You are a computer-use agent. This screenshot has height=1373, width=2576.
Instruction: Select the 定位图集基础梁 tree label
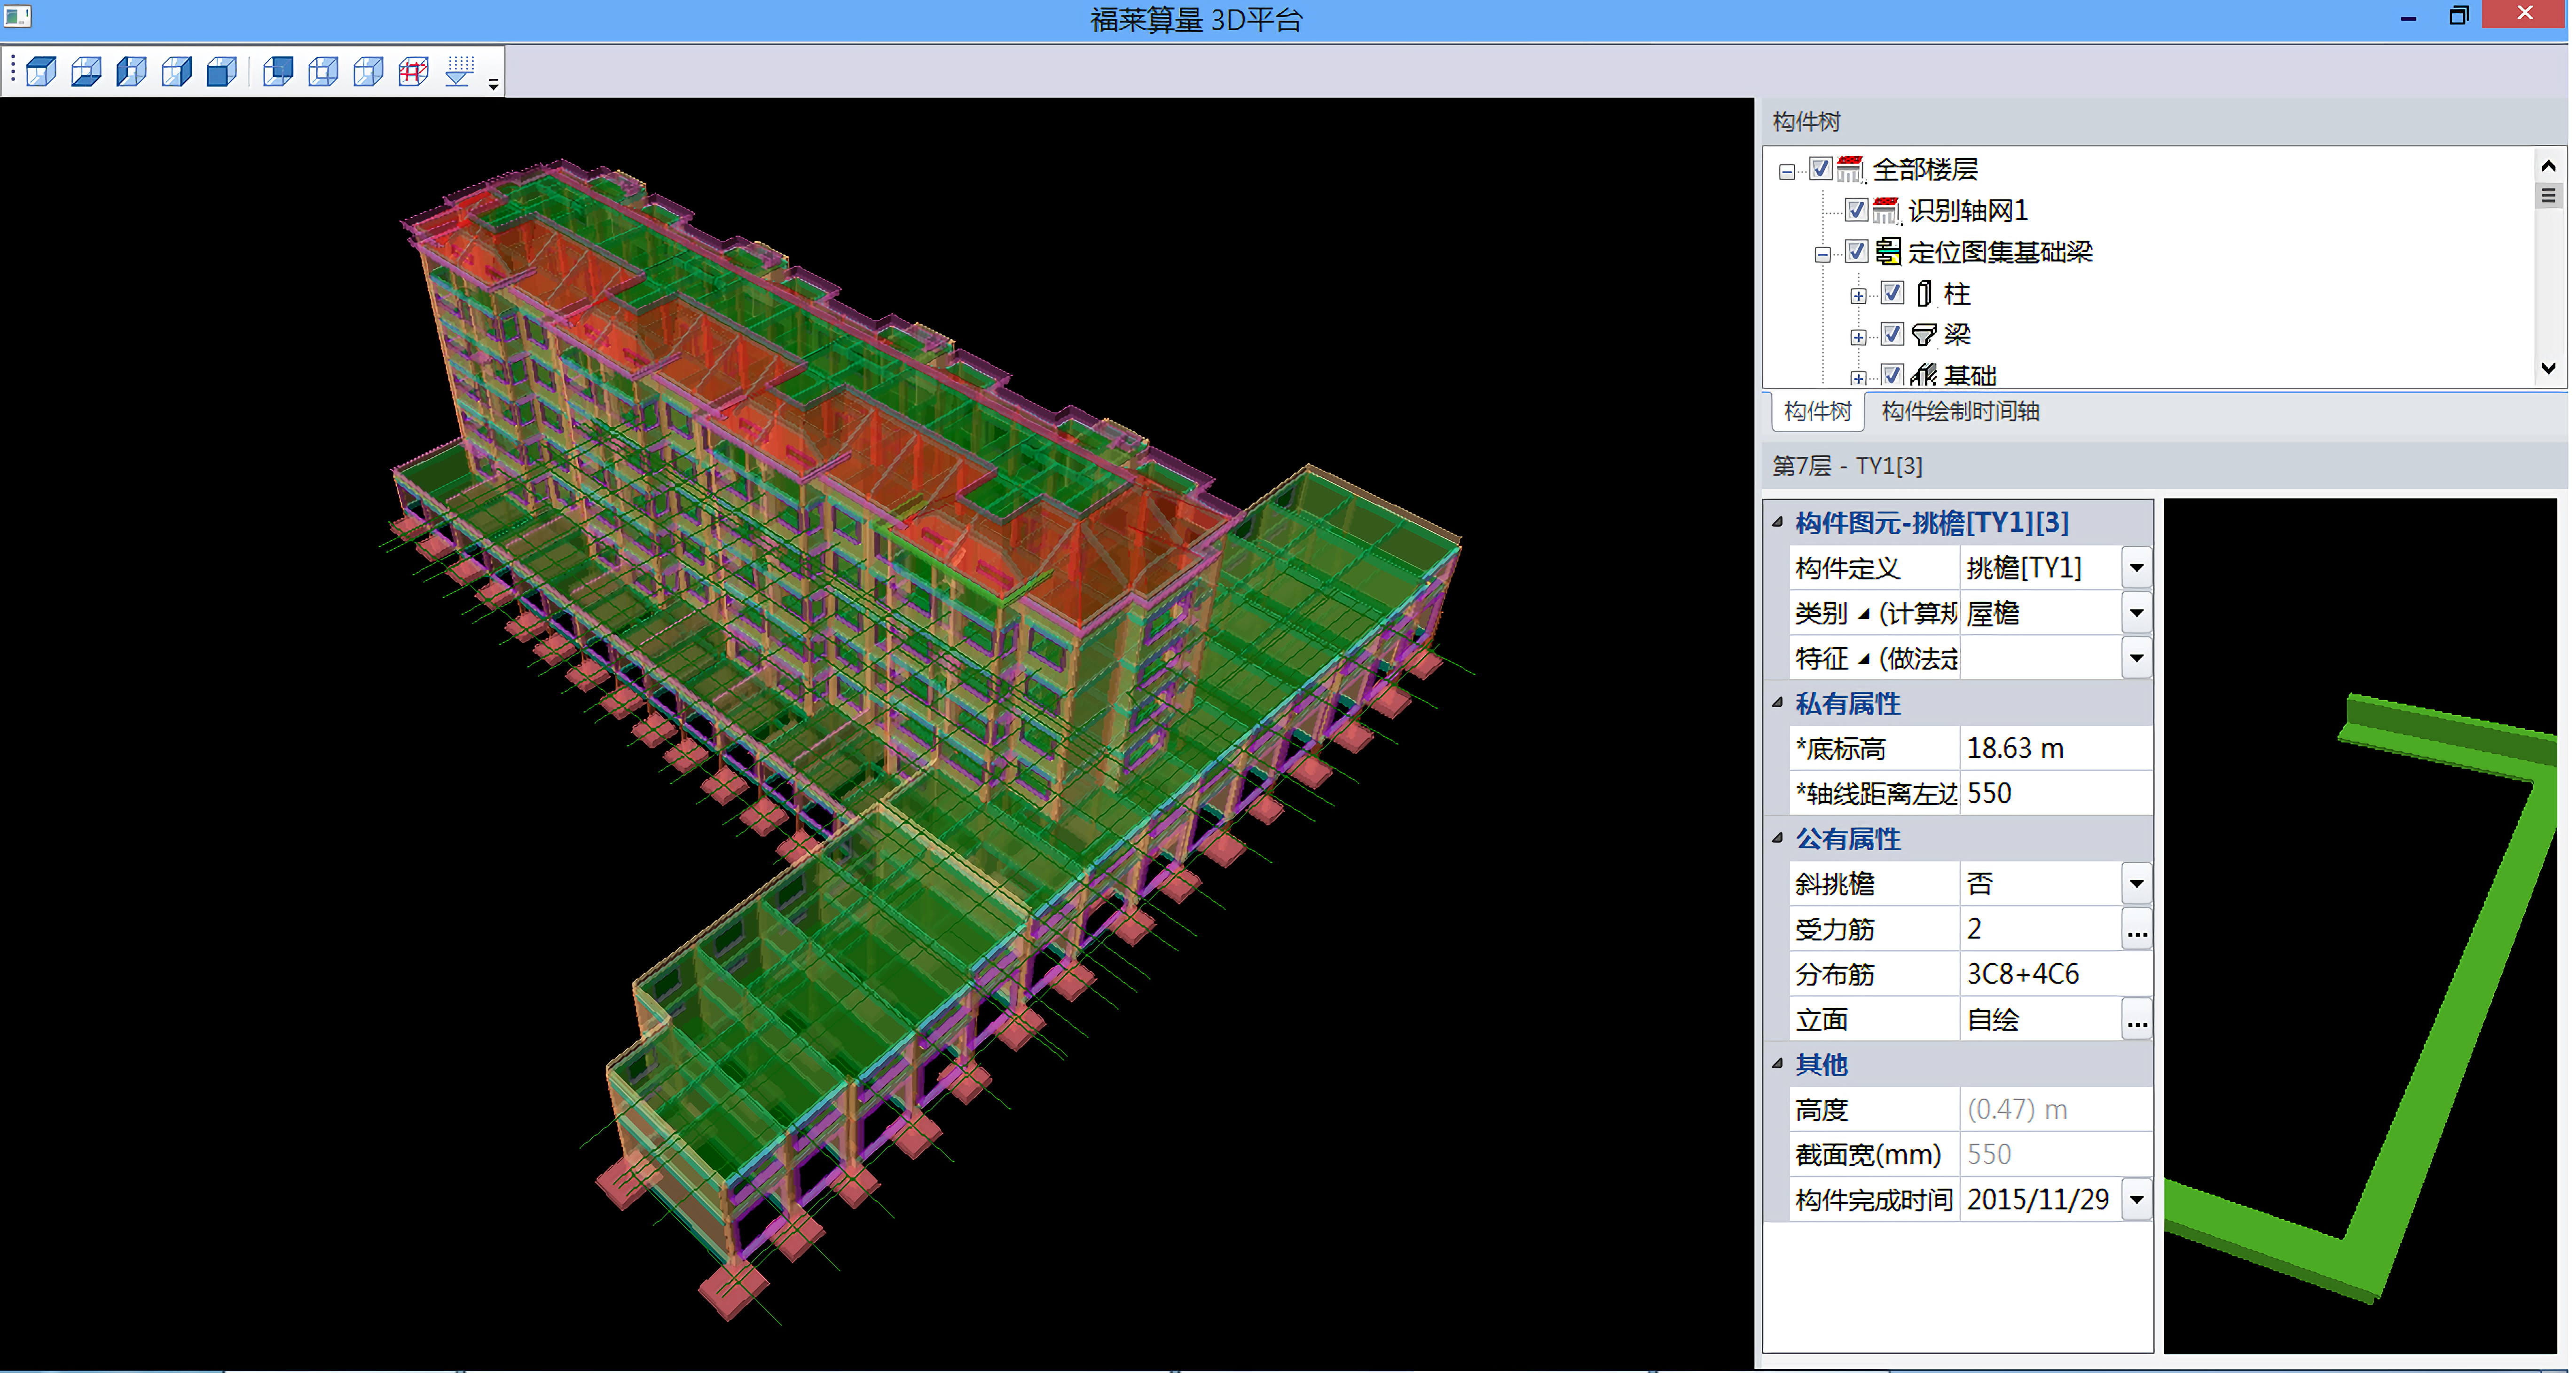click(x=2000, y=252)
